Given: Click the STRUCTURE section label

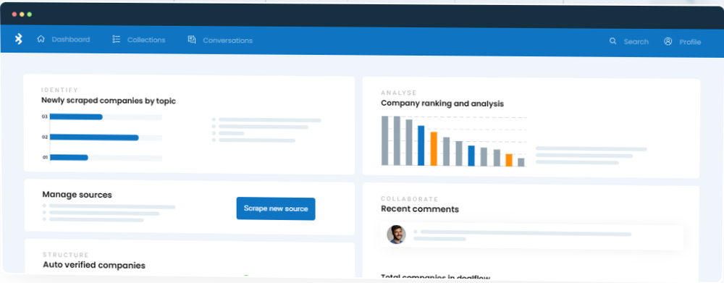Looking at the screenshot, I should pyautogui.click(x=66, y=255).
